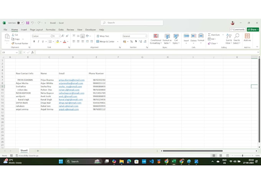The image size is (261, 176).
Task: Click the Delete cells icon
Action: tap(193, 36)
